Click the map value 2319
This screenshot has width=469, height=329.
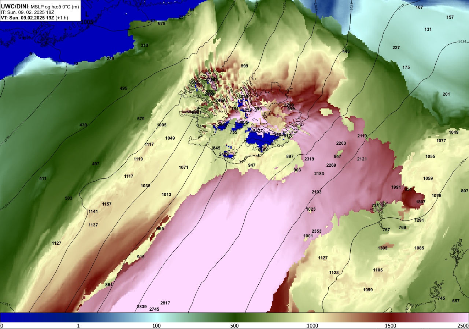[309, 159]
